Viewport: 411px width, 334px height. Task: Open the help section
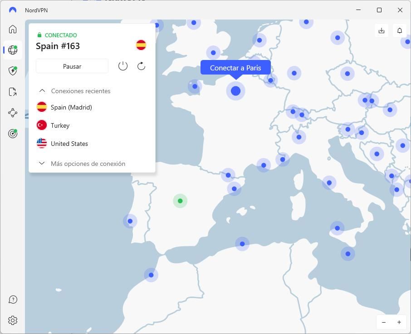point(12,299)
